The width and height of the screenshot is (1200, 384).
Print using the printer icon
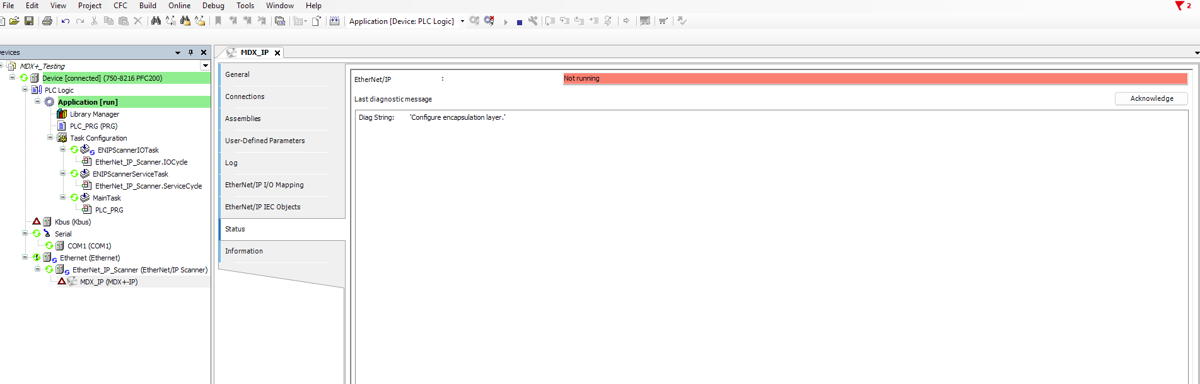(47, 21)
